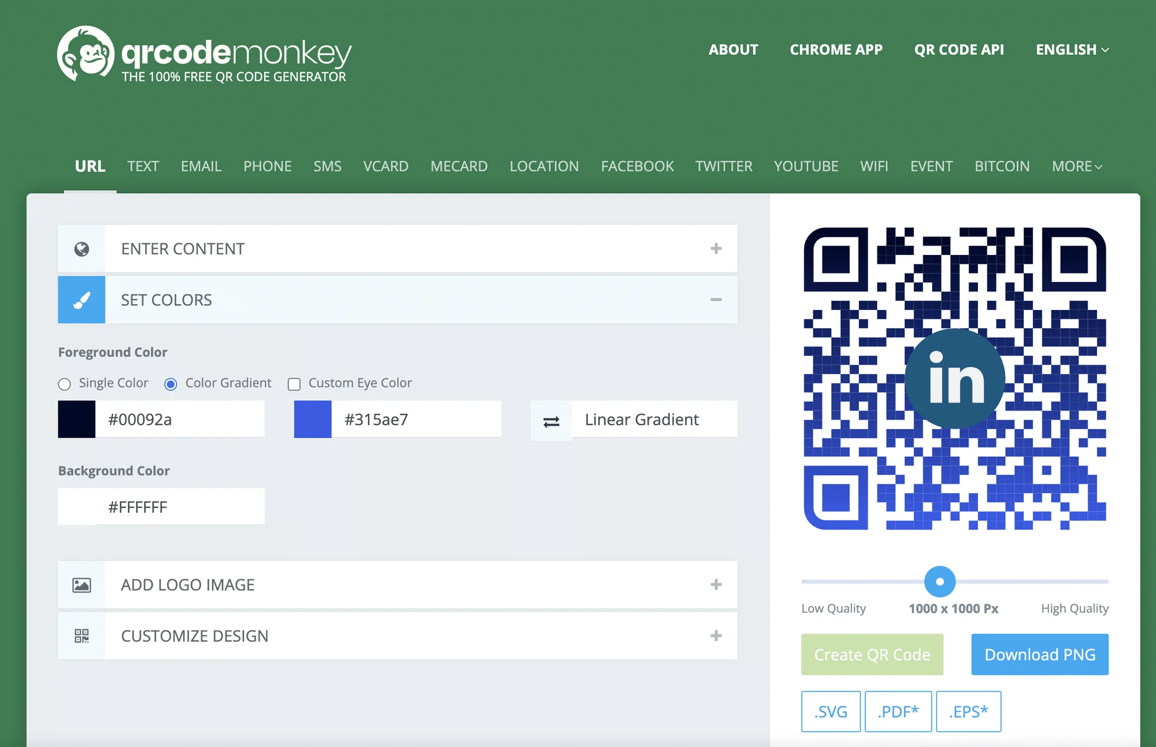1156x747 pixels.
Task: Switch to the Facebook tab
Action: tap(638, 167)
